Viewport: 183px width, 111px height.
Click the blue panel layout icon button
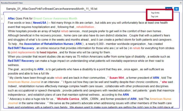pyautogui.click(x=176, y=9)
